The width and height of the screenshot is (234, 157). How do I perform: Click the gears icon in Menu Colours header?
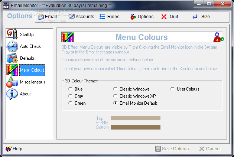pyautogui.click(x=218, y=37)
